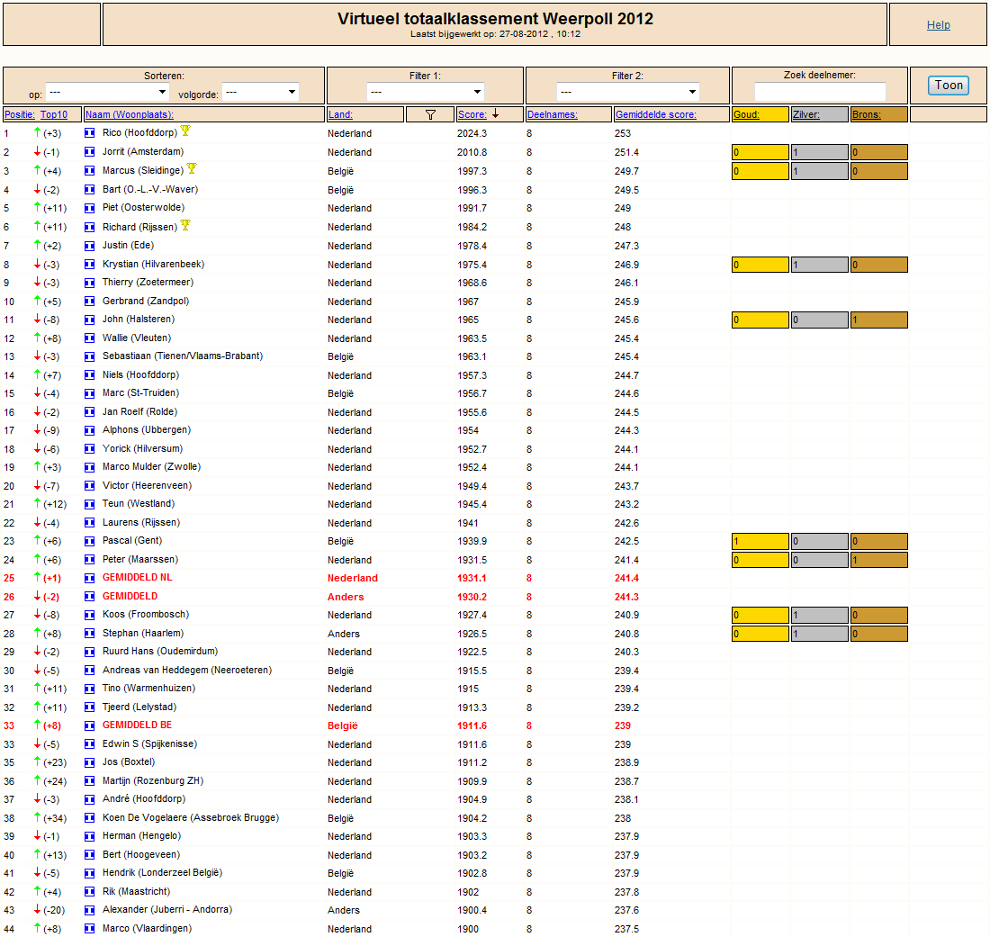990x937 pixels.
Task: Expand the Filter 2 dropdown
Action: pyautogui.click(x=628, y=92)
